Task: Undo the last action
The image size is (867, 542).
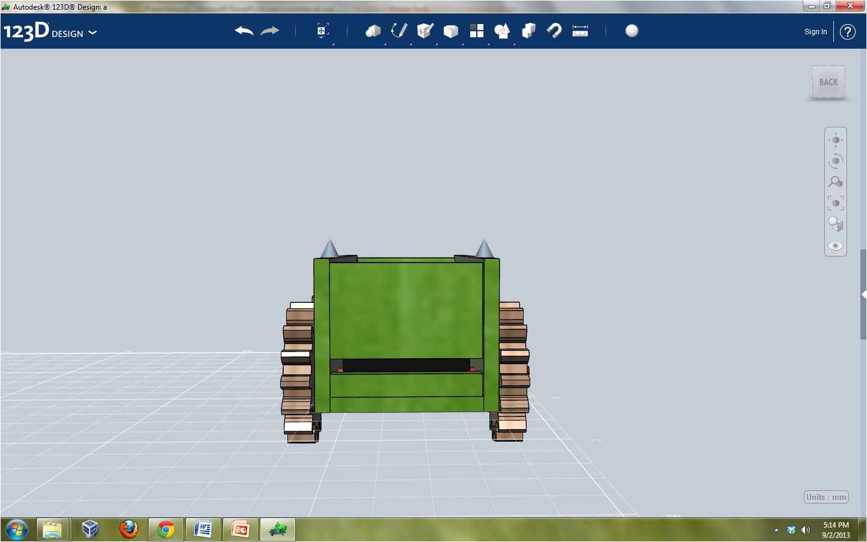Action: pos(244,31)
